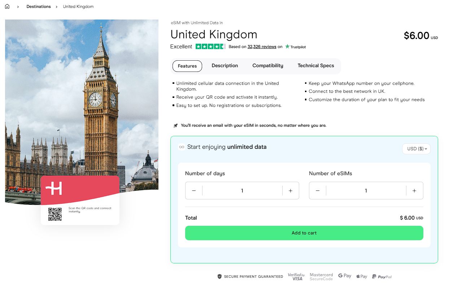The width and height of the screenshot is (462, 289).
Task: Click the infinity icon beside unlimited data
Action: (x=181, y=147)
